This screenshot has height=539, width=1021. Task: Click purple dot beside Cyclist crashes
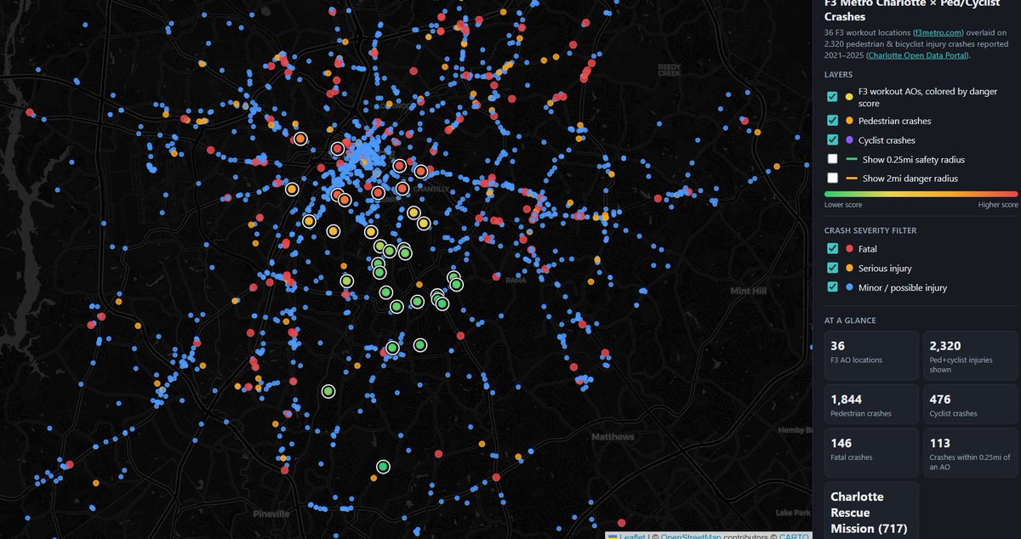pyautogui.click(x=850, y=140)
